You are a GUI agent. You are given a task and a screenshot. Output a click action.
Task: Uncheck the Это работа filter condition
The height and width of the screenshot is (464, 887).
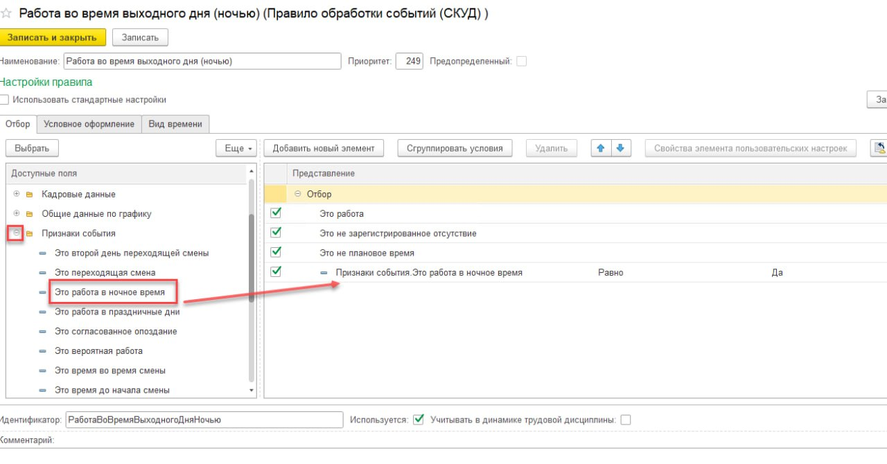276,213
